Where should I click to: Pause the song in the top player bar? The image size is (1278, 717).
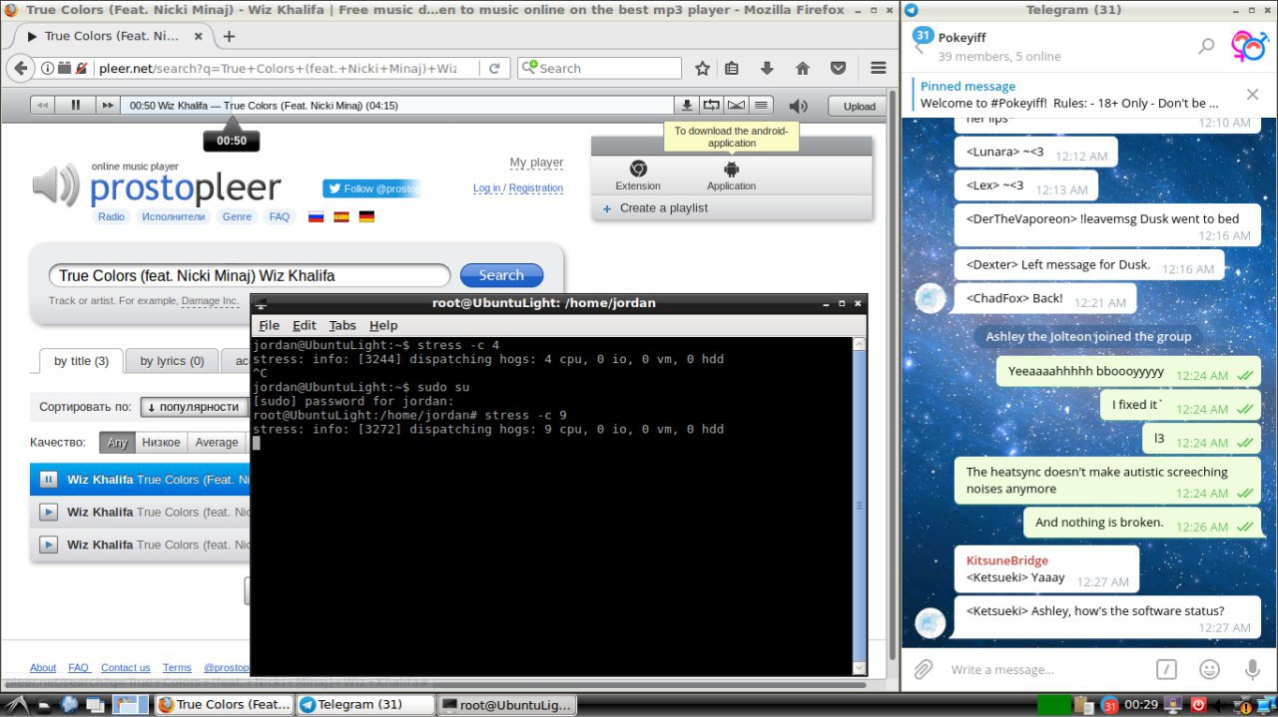(x=75, y=105)
